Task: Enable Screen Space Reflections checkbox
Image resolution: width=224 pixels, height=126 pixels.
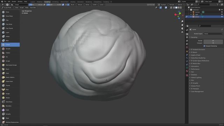Action: [192, 61]
